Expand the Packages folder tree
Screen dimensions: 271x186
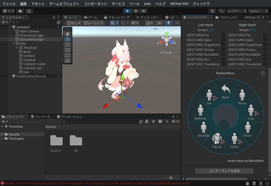click(2, 138)
